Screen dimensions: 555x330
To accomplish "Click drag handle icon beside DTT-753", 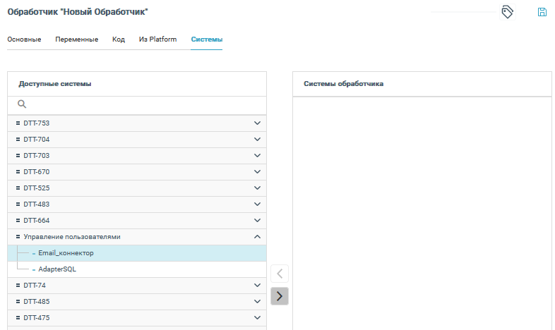I will 18,123.
